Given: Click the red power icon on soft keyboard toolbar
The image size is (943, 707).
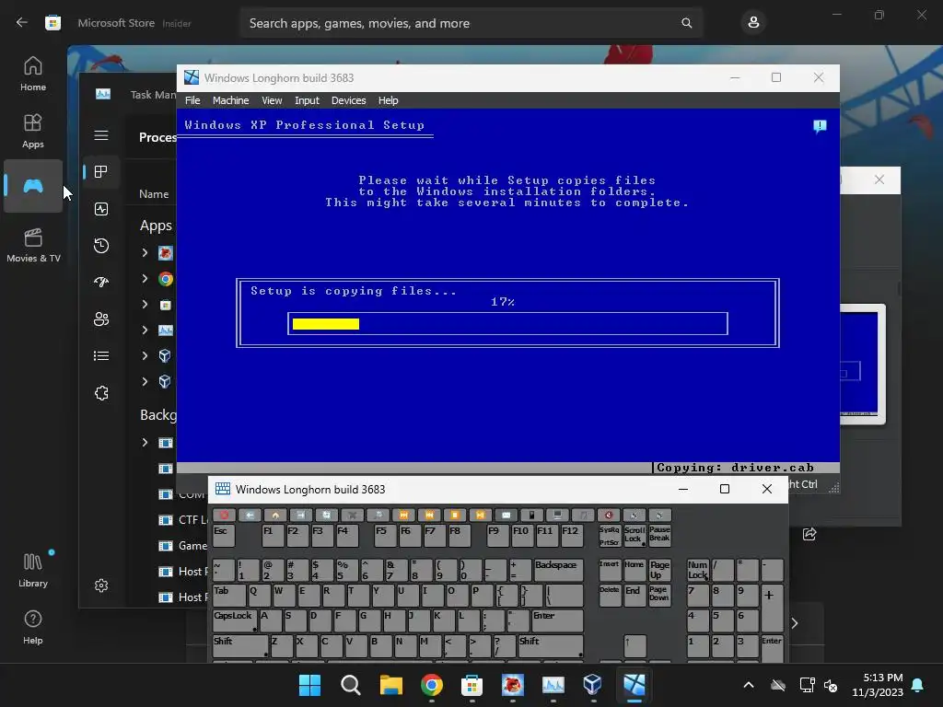Looking at the screenshot, I should tap(609, 516).
